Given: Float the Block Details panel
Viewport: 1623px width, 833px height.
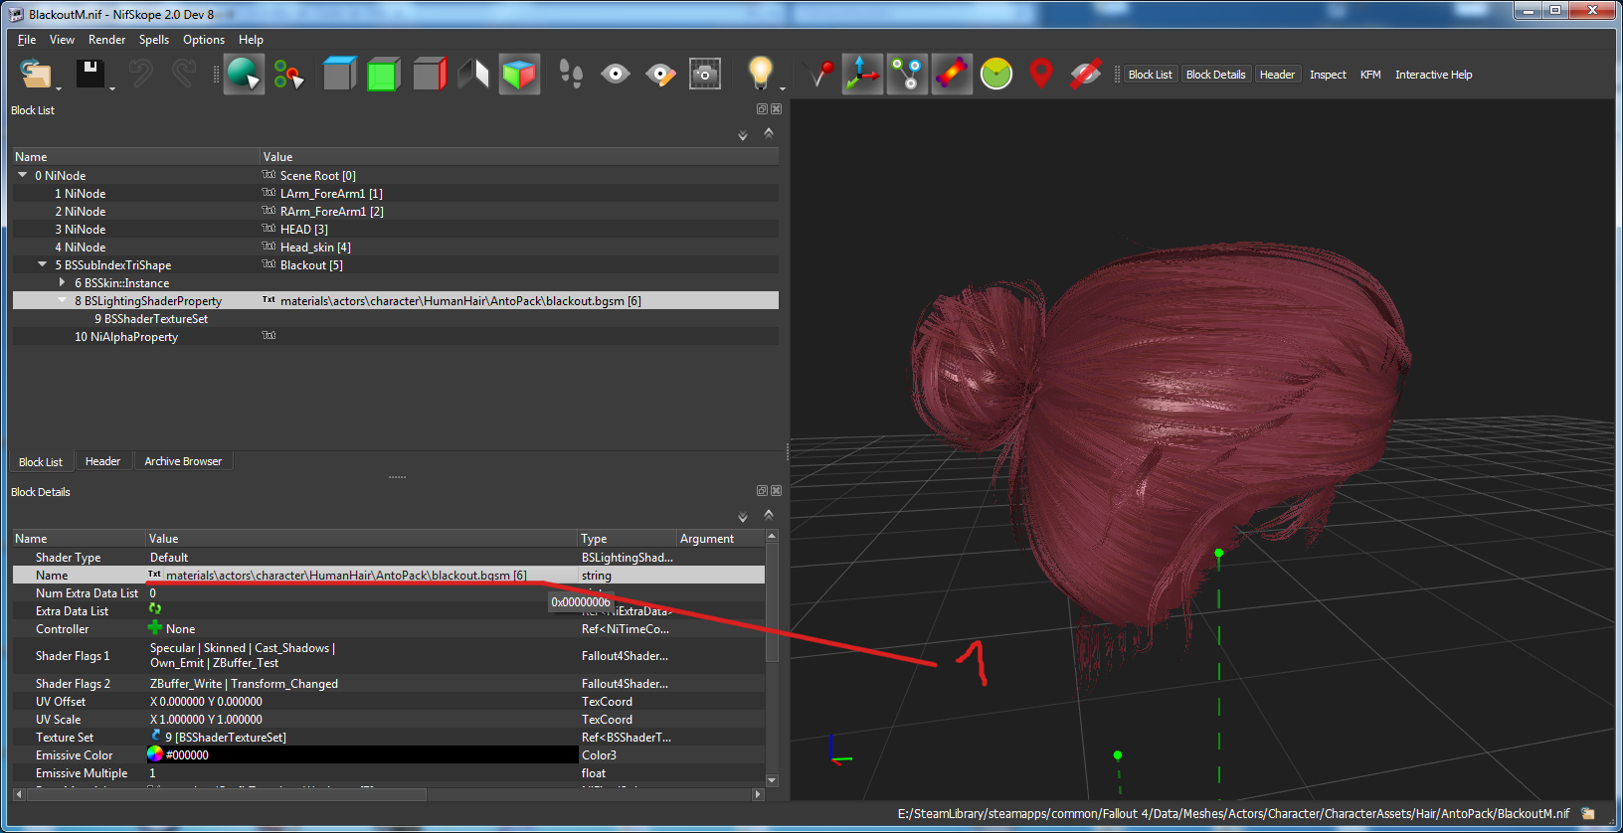Looking at the screenshot, I should pyautogui.click(x=762, y=491).
